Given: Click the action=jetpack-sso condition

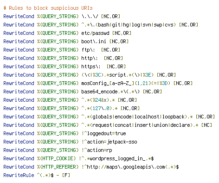Looking at the screenshot, I should (109, 142).
